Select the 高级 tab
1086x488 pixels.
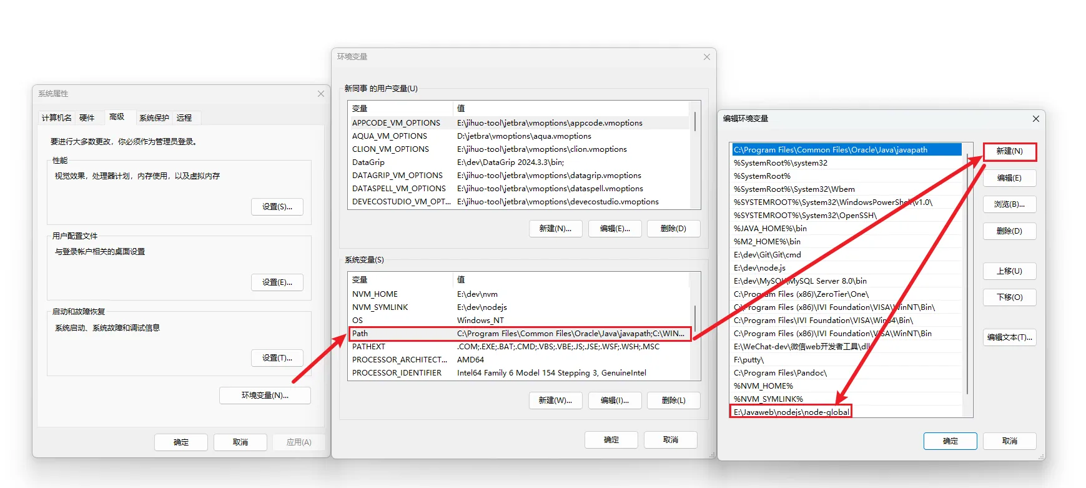(x=117, y=117)
